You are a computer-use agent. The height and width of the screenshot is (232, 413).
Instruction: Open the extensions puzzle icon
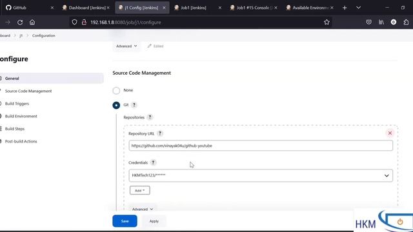pos(406,23)
